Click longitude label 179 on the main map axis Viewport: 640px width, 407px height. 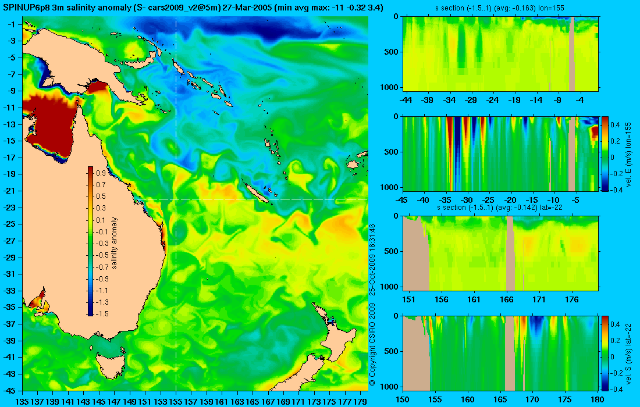360,402
